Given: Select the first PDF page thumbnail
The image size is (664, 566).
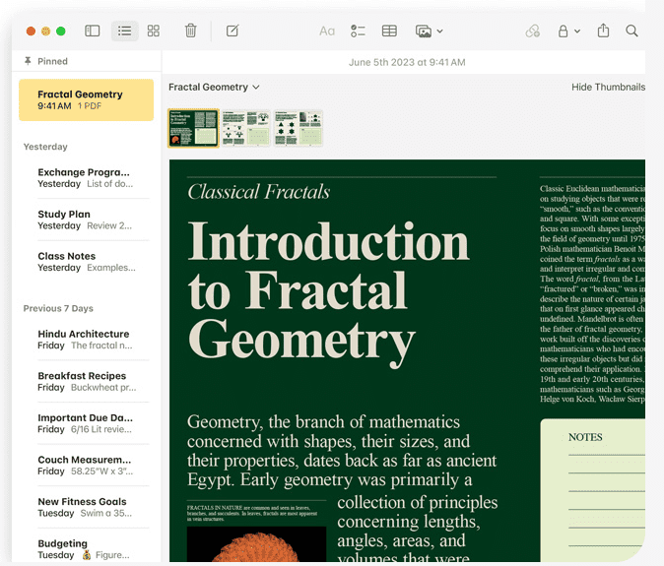Looking at the screenshot, I should 193,128.
